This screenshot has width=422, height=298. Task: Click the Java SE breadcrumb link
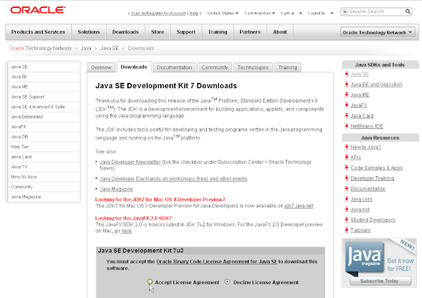[x=109, y=48]
